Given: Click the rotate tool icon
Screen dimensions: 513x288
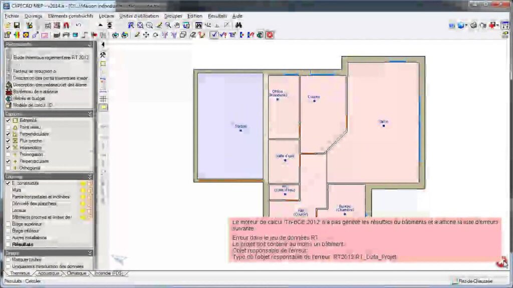Looking at the screenshot, I should pyautogui.click(x=155, y=35).
